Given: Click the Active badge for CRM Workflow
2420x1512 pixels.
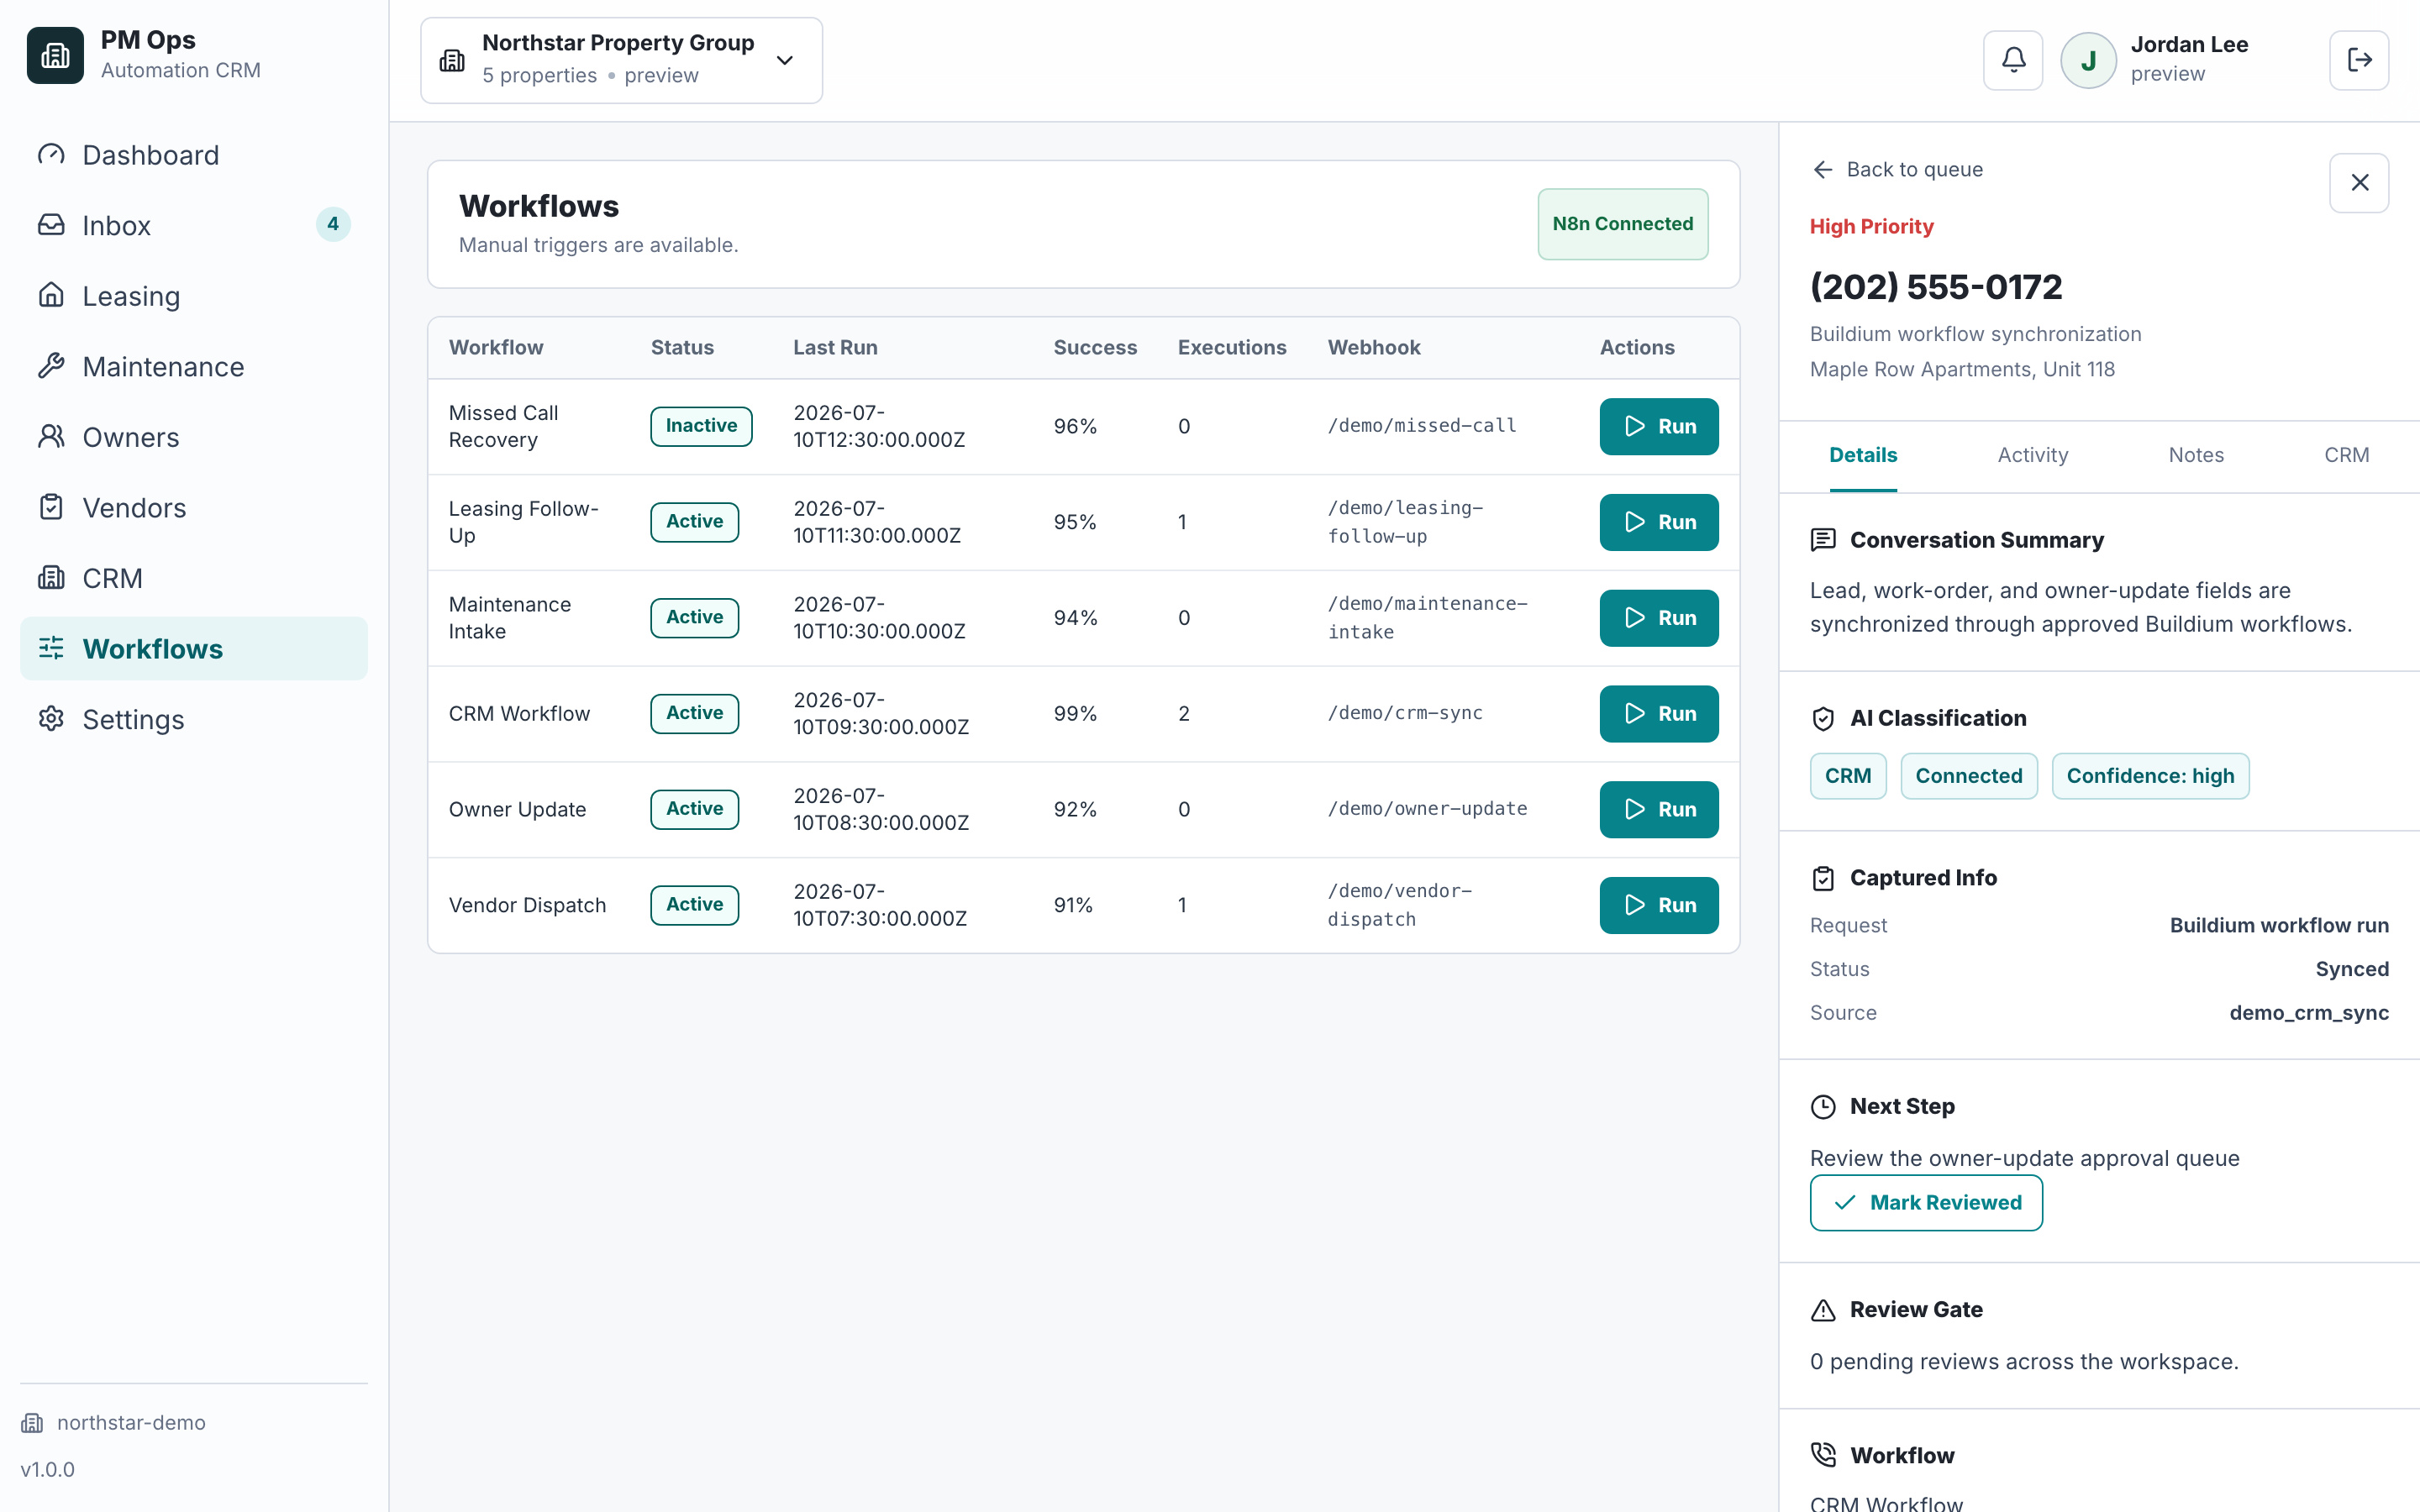Looking at the screenshot, I should [x=694, y=714].
